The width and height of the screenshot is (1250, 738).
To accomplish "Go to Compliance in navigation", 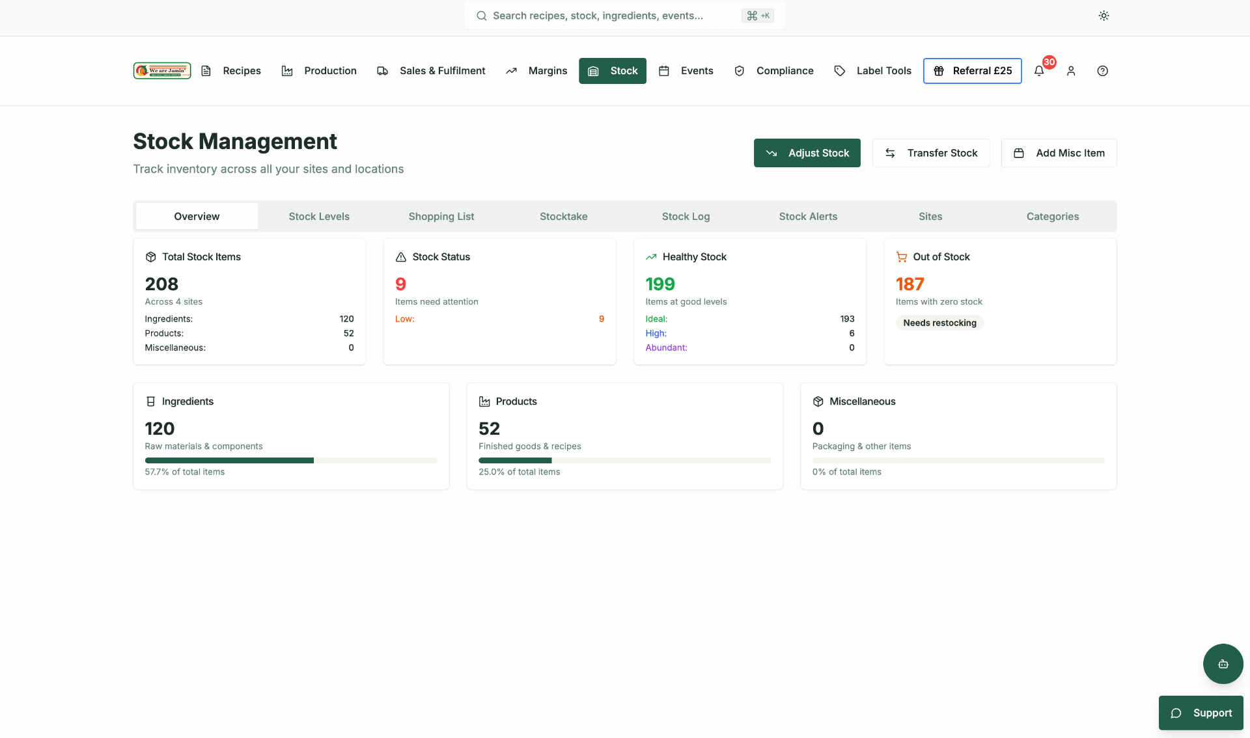I will click(774, 71).
